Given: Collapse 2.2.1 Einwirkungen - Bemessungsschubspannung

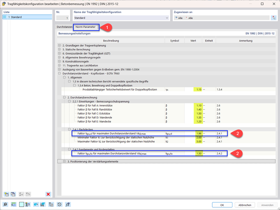Looking at the screenshot, I should pos(69,101).
